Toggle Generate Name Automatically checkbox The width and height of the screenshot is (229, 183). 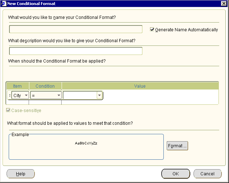coord(152,29)
